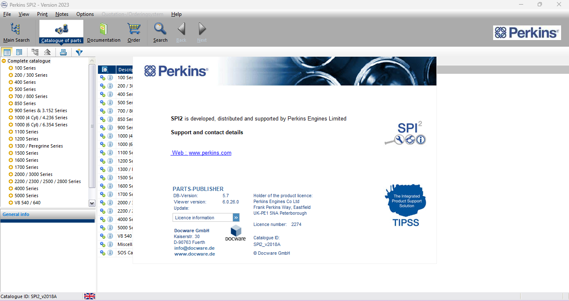Click the arrow button beside Licence information

(236, 218)
